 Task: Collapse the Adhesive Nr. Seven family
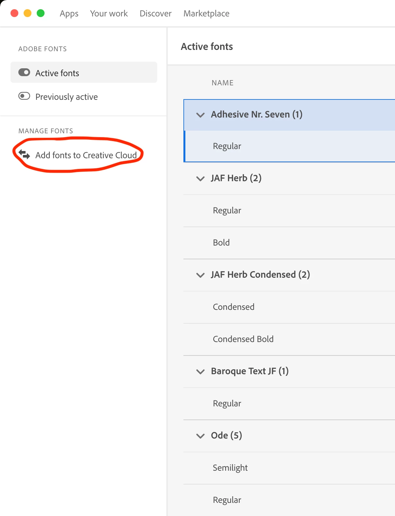[200, 115]
